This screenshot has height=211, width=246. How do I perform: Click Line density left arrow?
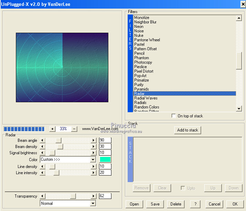point(42,166)
